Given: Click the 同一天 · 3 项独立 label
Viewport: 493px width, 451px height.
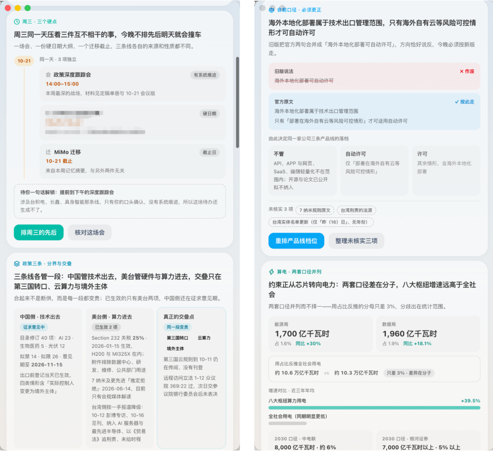Looking at the screenshot, I should tap(58, 59).
